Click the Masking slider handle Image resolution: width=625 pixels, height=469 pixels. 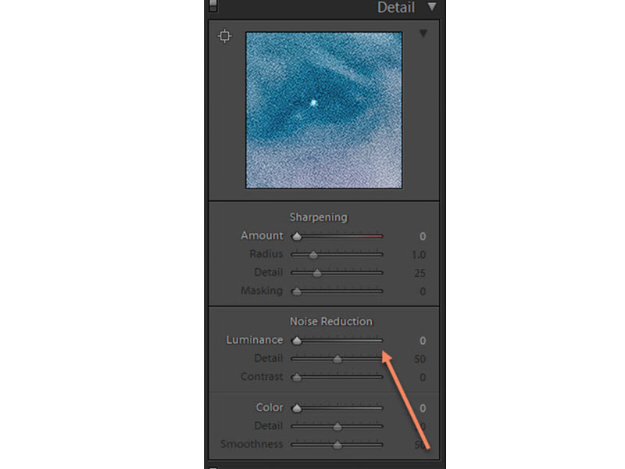[297, 291]
